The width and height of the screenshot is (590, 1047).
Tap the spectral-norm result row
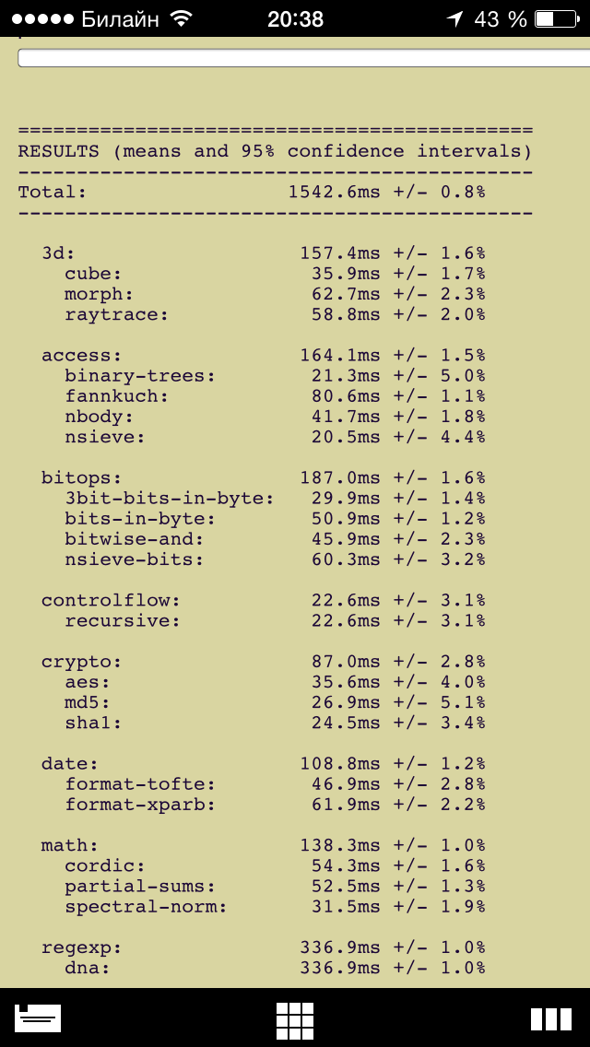click(x=275, y=907)
